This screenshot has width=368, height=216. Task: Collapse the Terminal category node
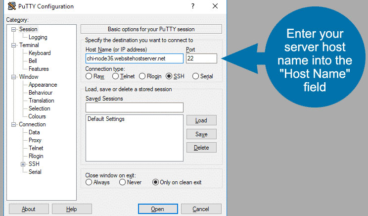tap(14, 45)
